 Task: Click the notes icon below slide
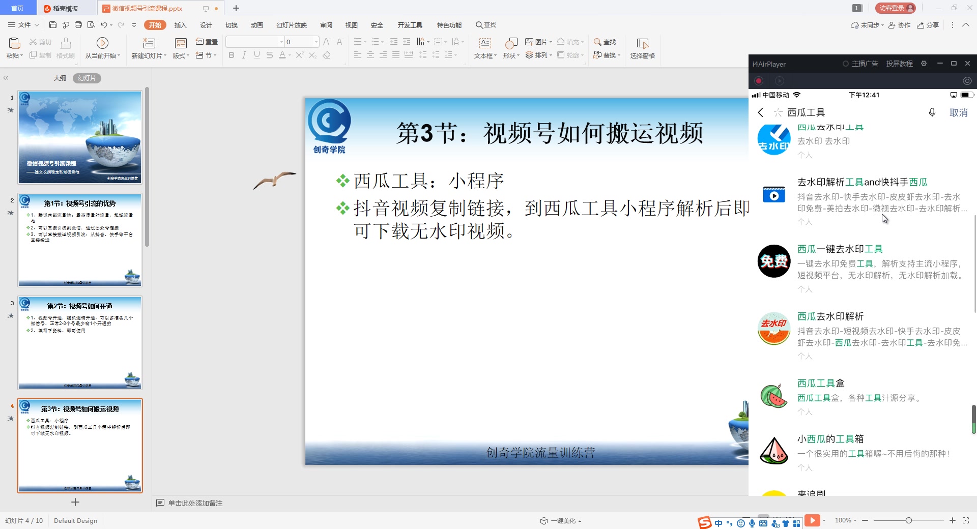point(160,503)
